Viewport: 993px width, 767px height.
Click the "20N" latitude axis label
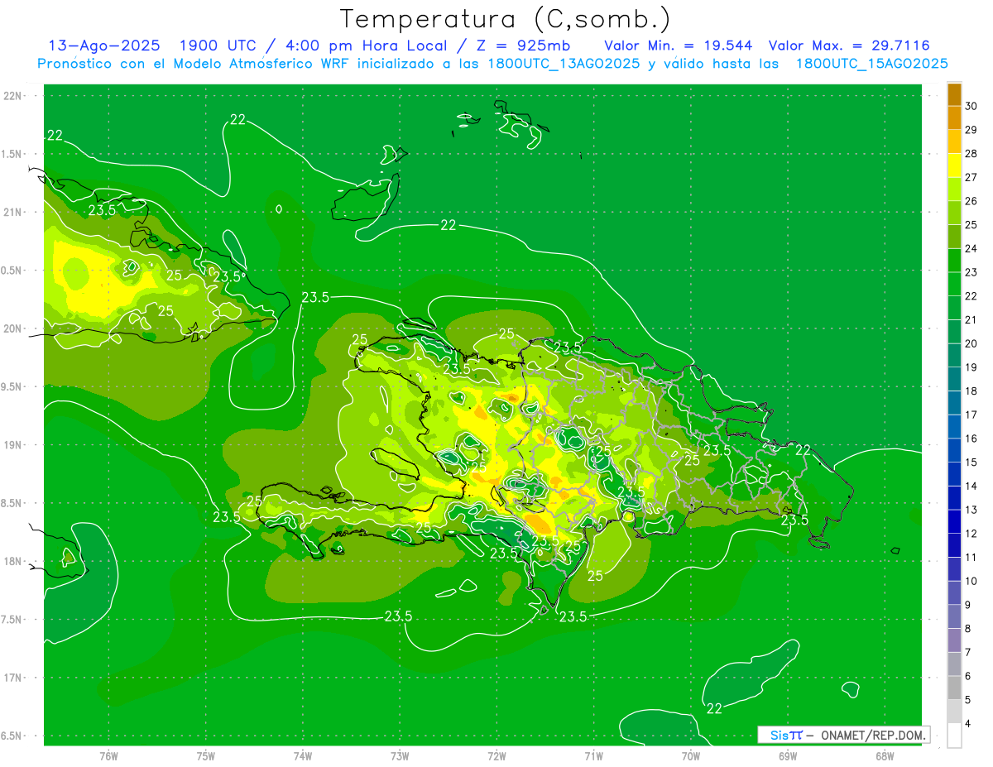click(x=13, y=328)
